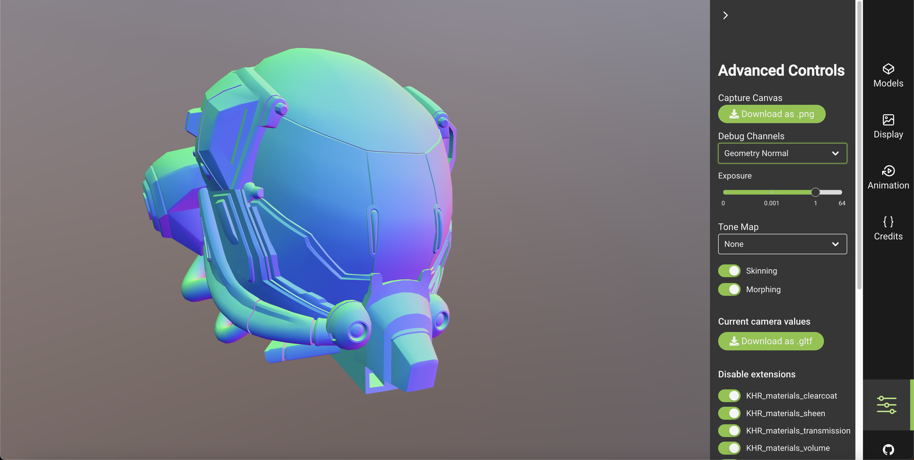Viewport: 914px width, 460px height.
Task: Select the Advanced Controls sliders icon
Action: click(886, 405)
